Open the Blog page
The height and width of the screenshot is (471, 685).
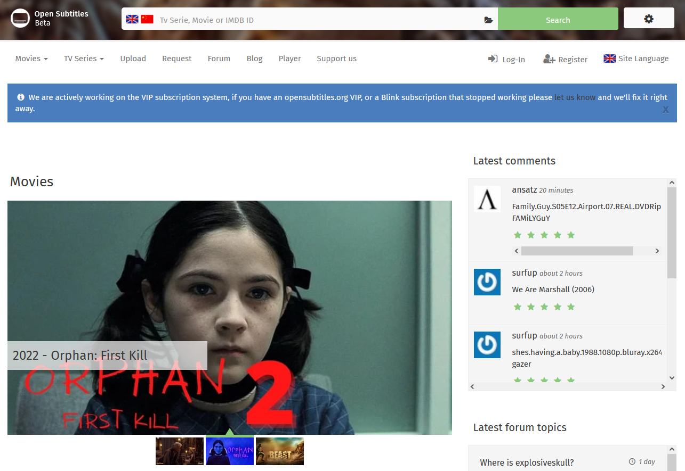point(255,59)
